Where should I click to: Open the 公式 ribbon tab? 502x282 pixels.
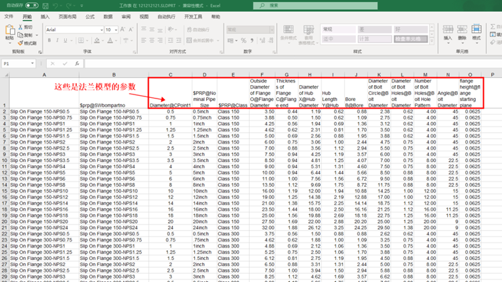point(90,17)
